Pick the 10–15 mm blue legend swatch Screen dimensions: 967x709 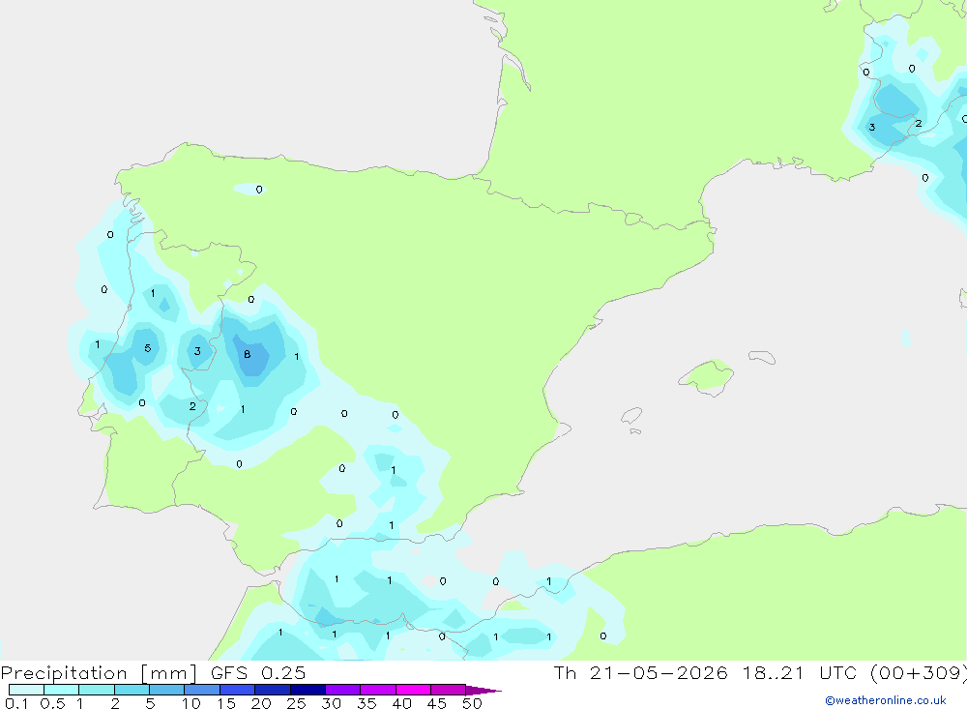[202, 690]
